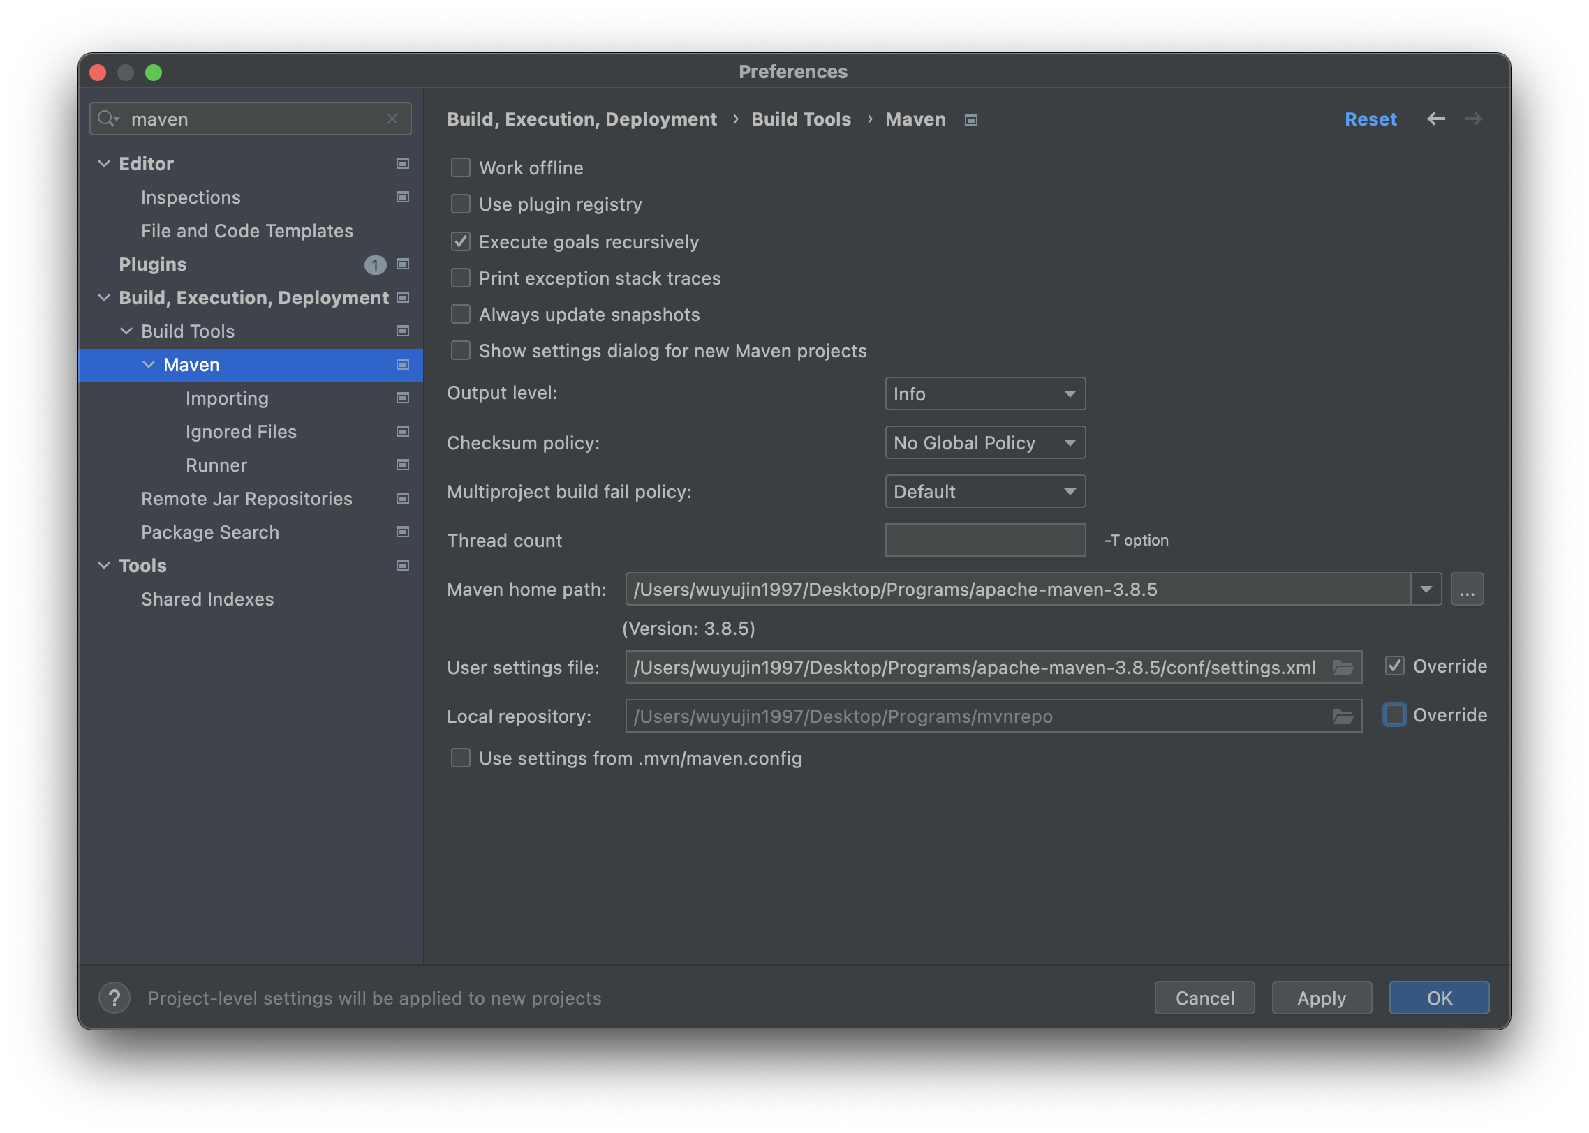Click the Reset button
This screenshot has height=1133, width=1589.
tap(1370, 118)
